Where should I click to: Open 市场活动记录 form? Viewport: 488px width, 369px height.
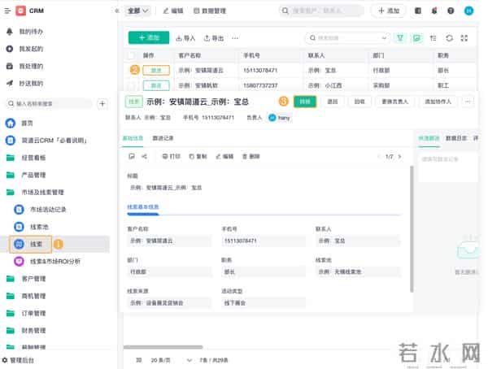tap(41, 210)
